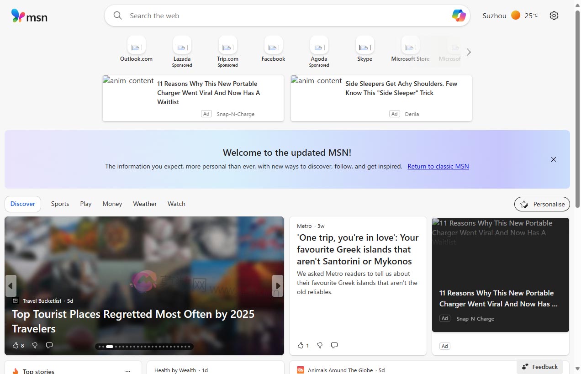
Task: Click the Return to classic MSN link
Action: click(438, 166)
